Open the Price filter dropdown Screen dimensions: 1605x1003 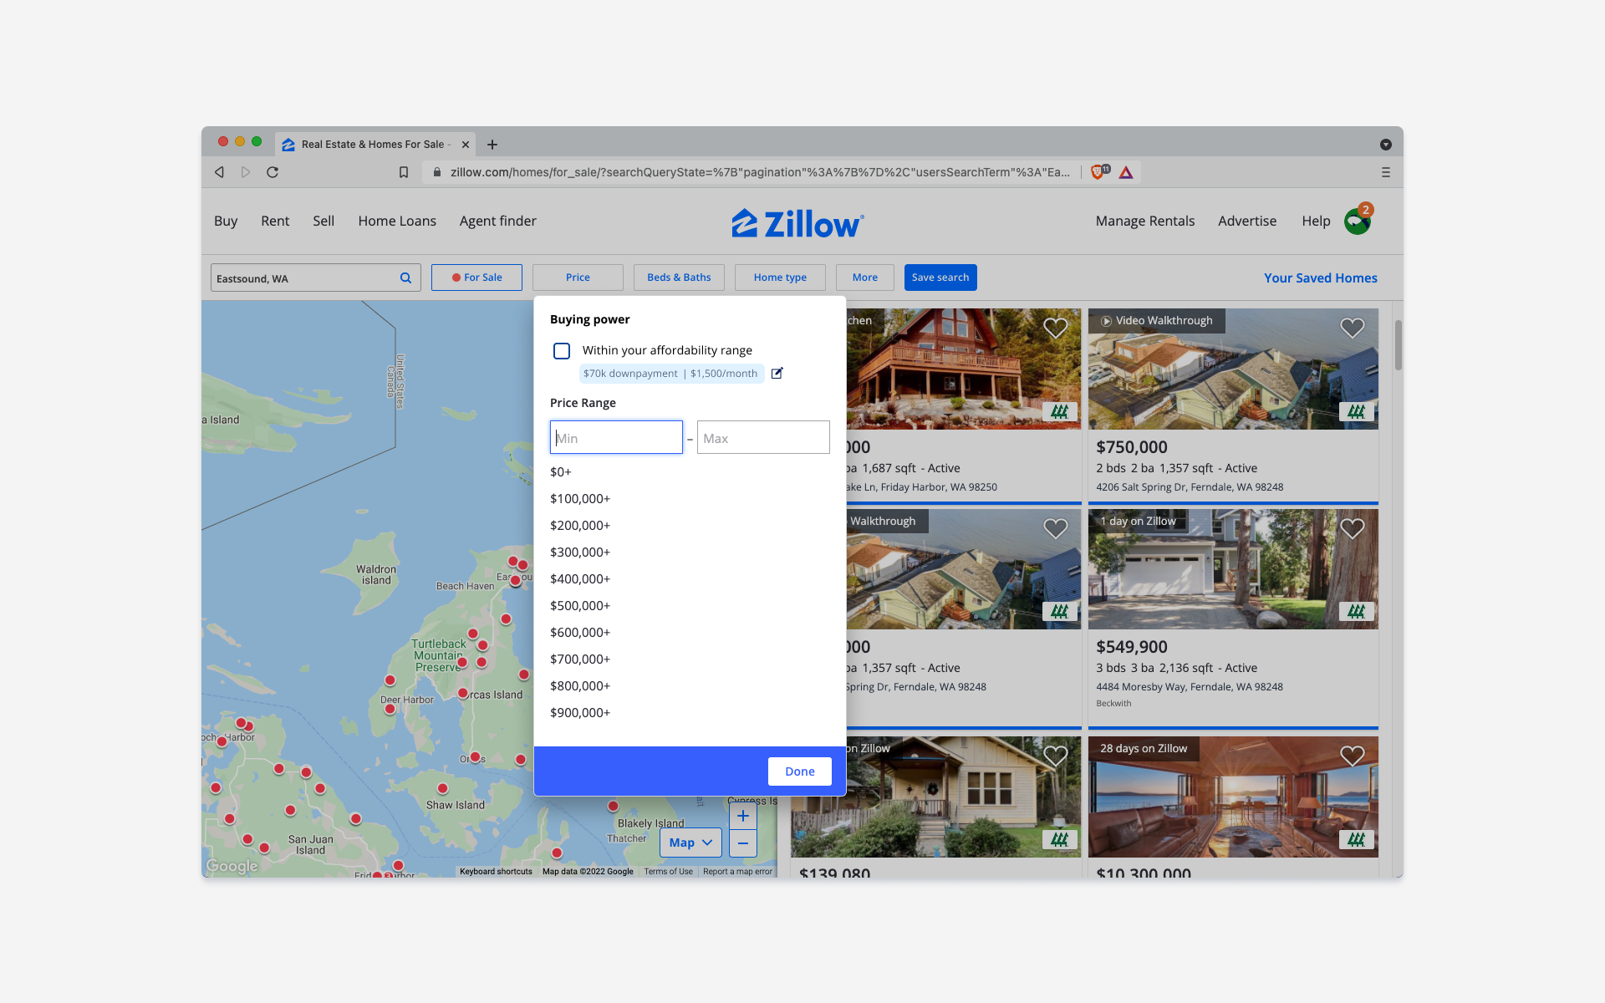(578, 277)
